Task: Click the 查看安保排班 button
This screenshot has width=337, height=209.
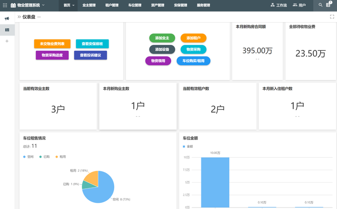Action: point(92,44)
